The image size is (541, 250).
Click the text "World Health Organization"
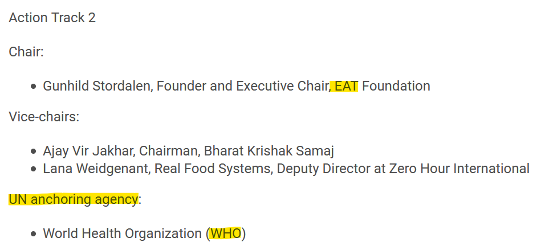[123, 233]
